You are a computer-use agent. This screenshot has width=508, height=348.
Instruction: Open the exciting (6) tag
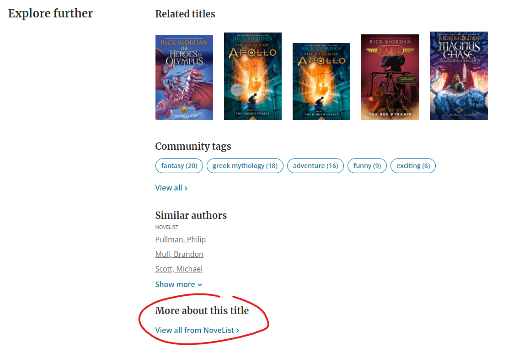point(412,166)
